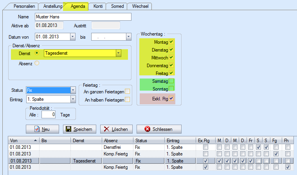Image resolution: width=297 pixels, height=175 pixels.
Task: Click the Eintrag column header
Action: (x=180, y=140)
